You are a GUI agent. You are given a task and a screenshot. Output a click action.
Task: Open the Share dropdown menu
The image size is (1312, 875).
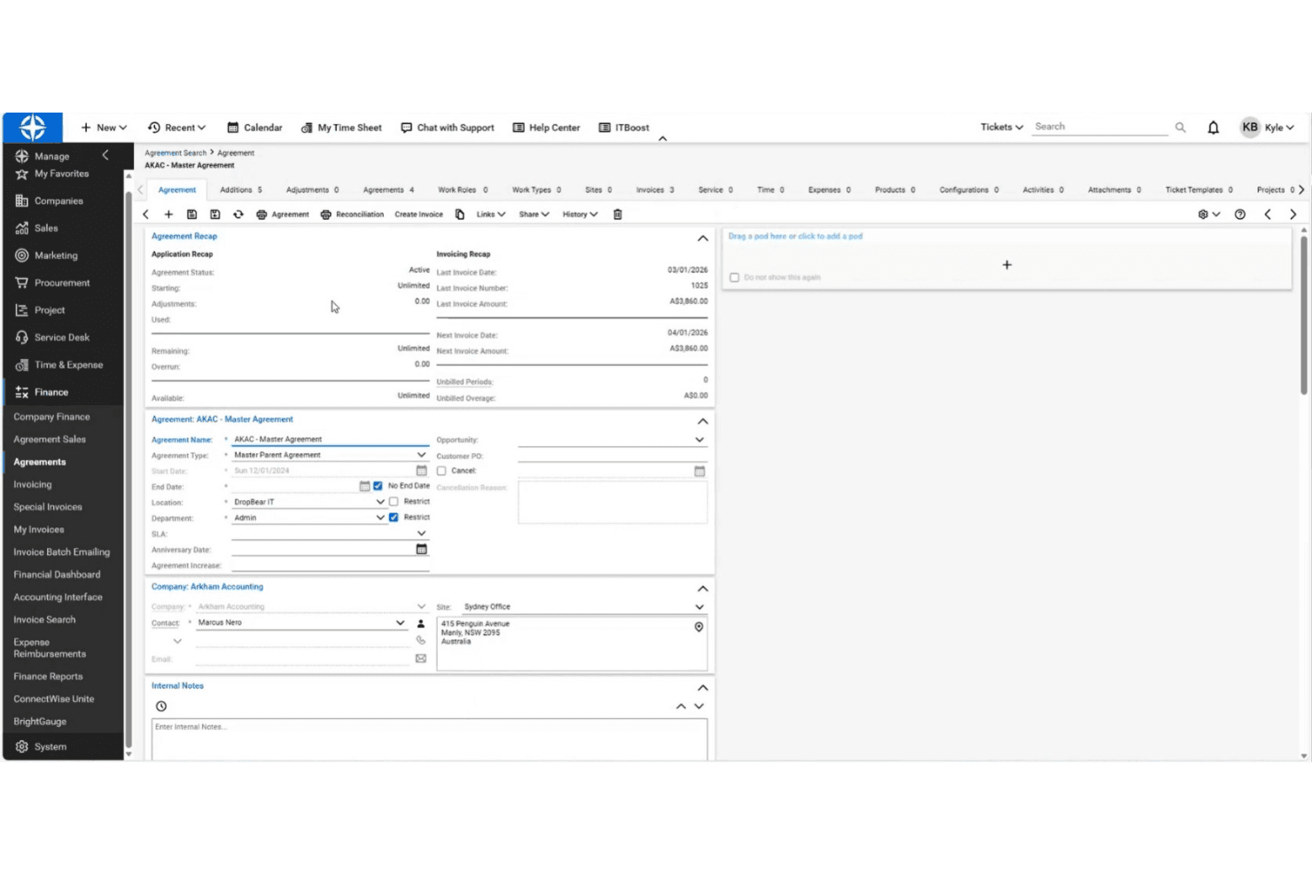click(x=535, y=215)
